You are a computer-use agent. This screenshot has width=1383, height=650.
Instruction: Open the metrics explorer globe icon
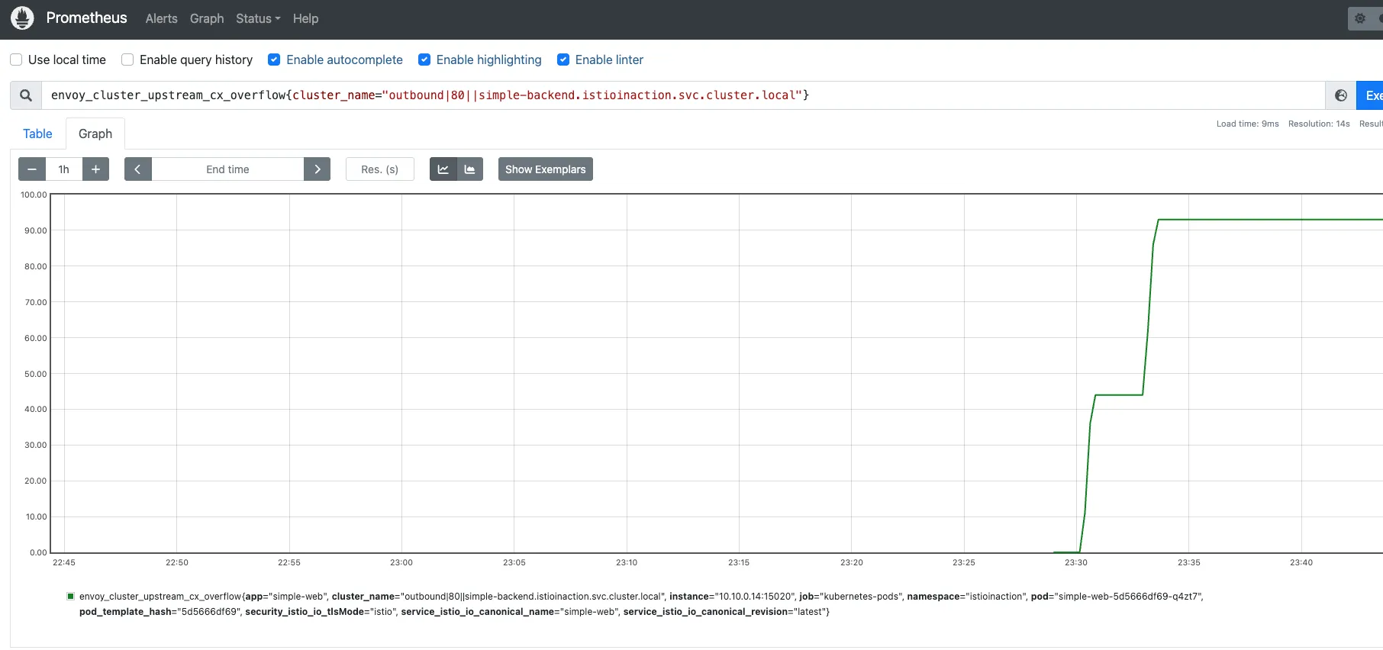(x=1340, y=95)
